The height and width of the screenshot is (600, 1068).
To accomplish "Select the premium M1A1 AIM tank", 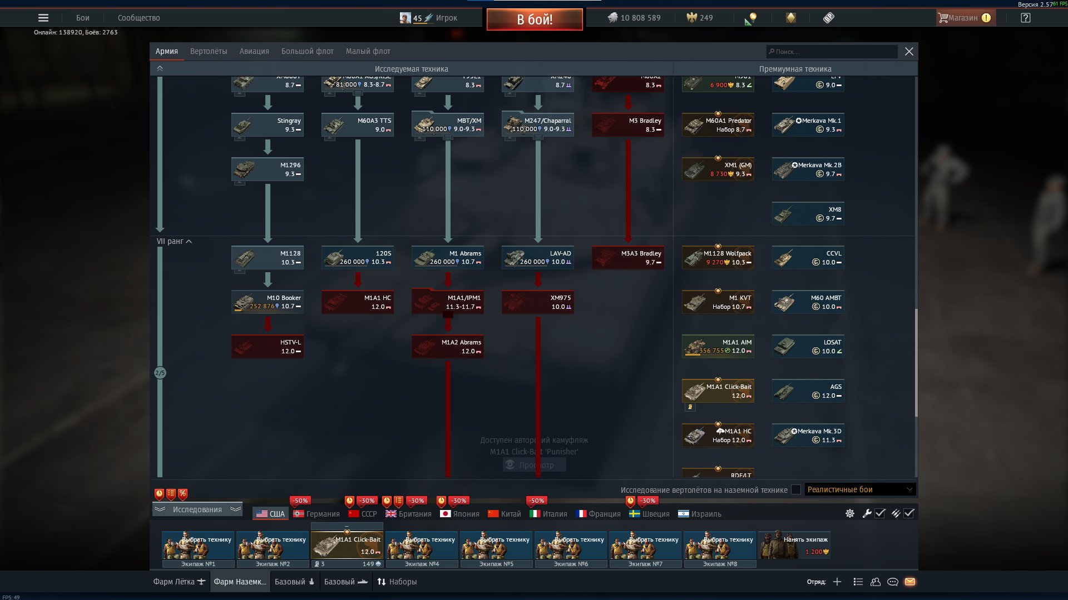I will tap(718, 347).
